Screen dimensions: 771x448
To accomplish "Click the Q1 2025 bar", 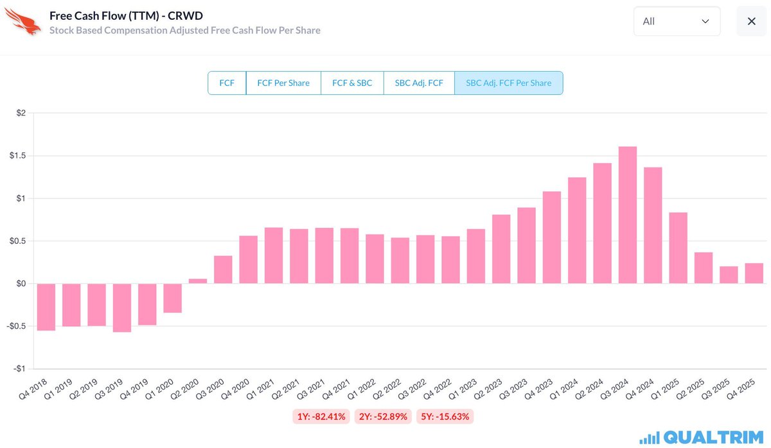I will (678, 248).
